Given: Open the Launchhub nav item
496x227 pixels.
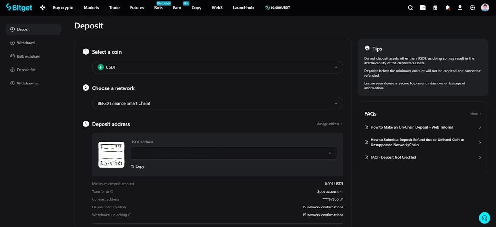Looking at the screenshot, I should tap(243, 8).
